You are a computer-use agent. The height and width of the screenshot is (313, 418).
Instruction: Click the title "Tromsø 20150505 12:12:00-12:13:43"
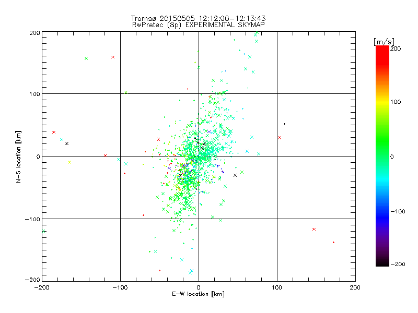pyautogui.click(x=199, y=18)
